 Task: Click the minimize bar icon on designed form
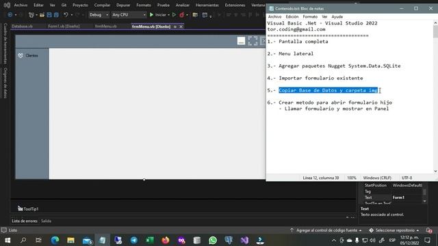(241, 41)
